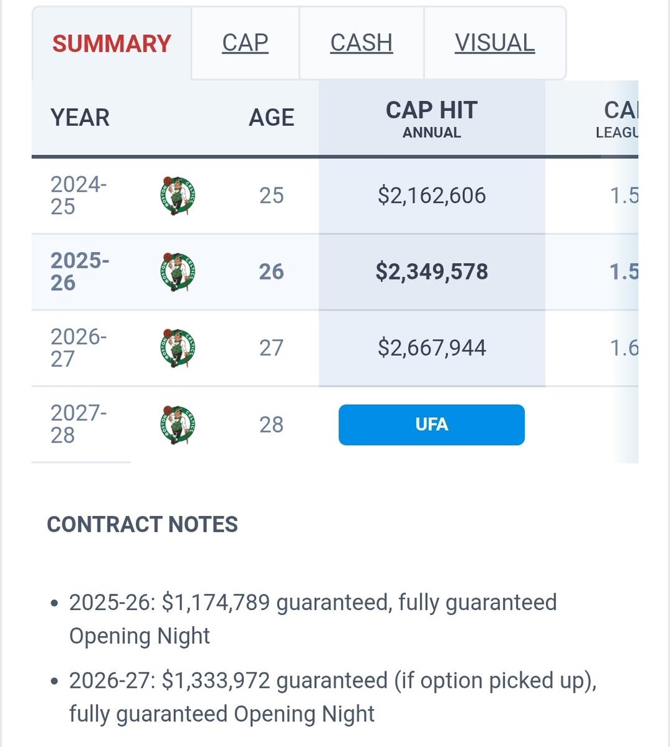Click the 2024-25 season year label
This screenshot has width=670, height=747.
tap(79, 195)
